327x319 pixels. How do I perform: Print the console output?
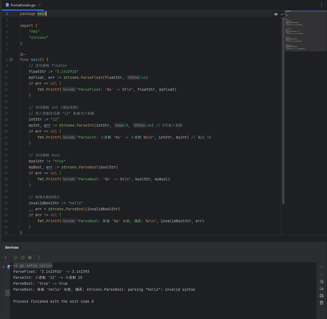coord(322,296)
